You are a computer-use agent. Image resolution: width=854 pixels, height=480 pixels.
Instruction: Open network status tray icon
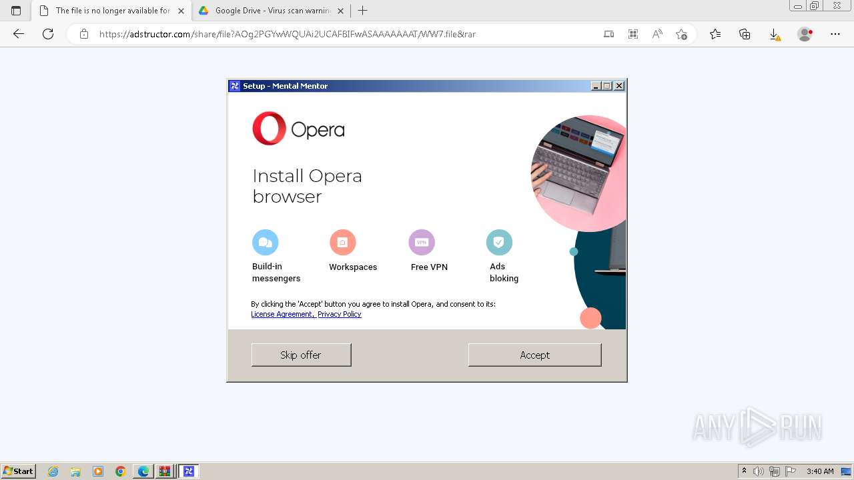(x=775, y=471)
